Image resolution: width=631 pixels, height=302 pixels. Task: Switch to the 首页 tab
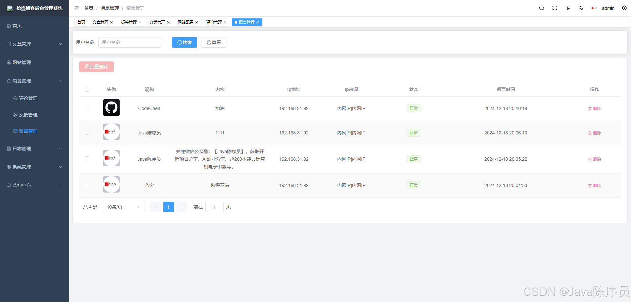click(x=81, y=22)
